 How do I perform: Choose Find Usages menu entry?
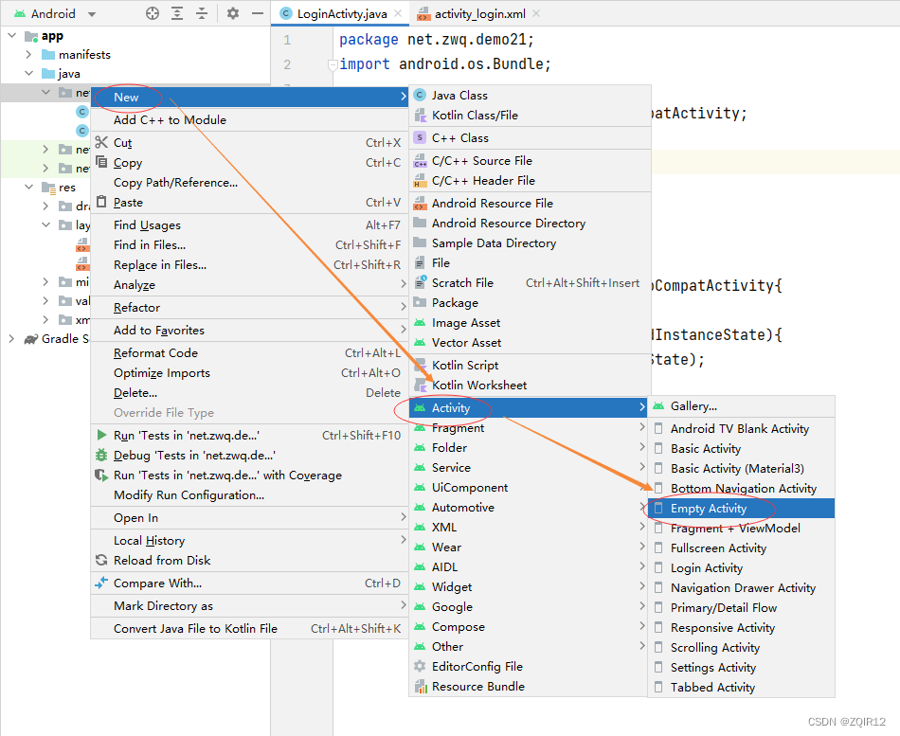(249, 225)
